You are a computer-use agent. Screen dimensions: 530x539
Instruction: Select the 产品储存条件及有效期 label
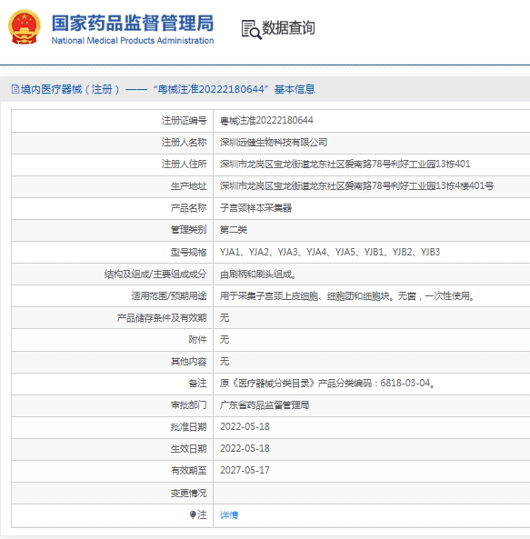[162, 317]
